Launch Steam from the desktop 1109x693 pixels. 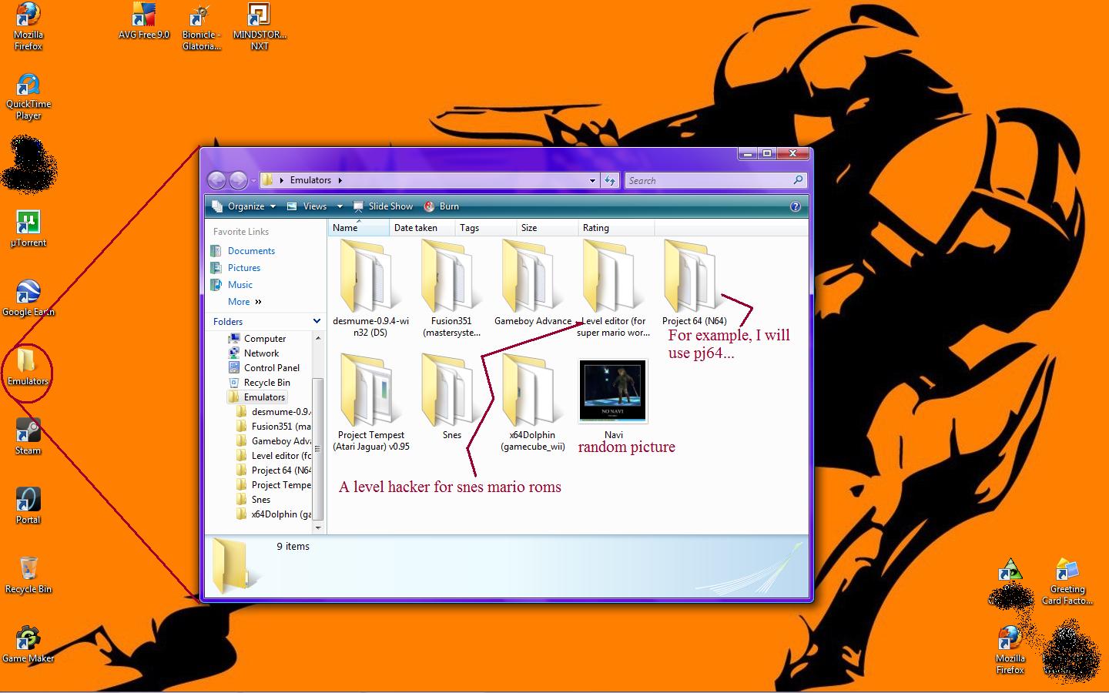click(28, 437)
